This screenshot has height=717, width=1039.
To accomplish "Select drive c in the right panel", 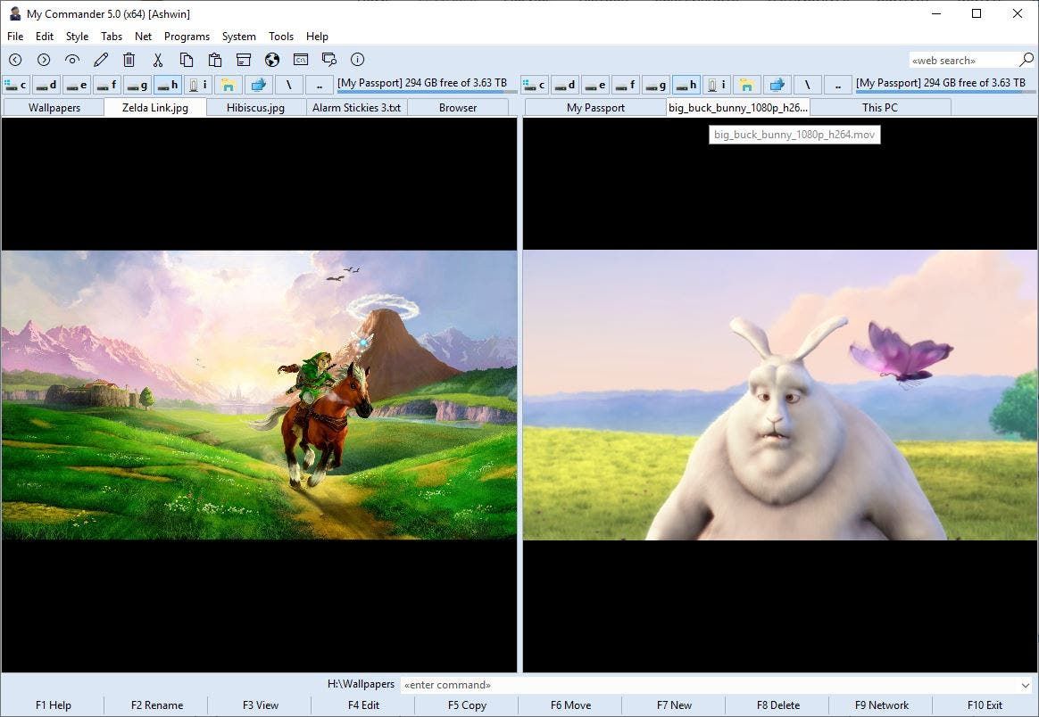I will pos(534,84).
